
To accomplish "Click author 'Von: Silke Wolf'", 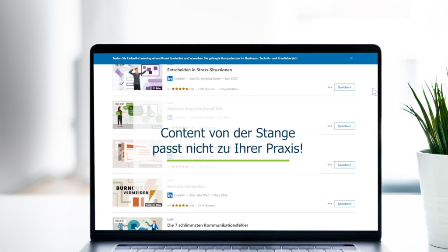I will point(199,195).
